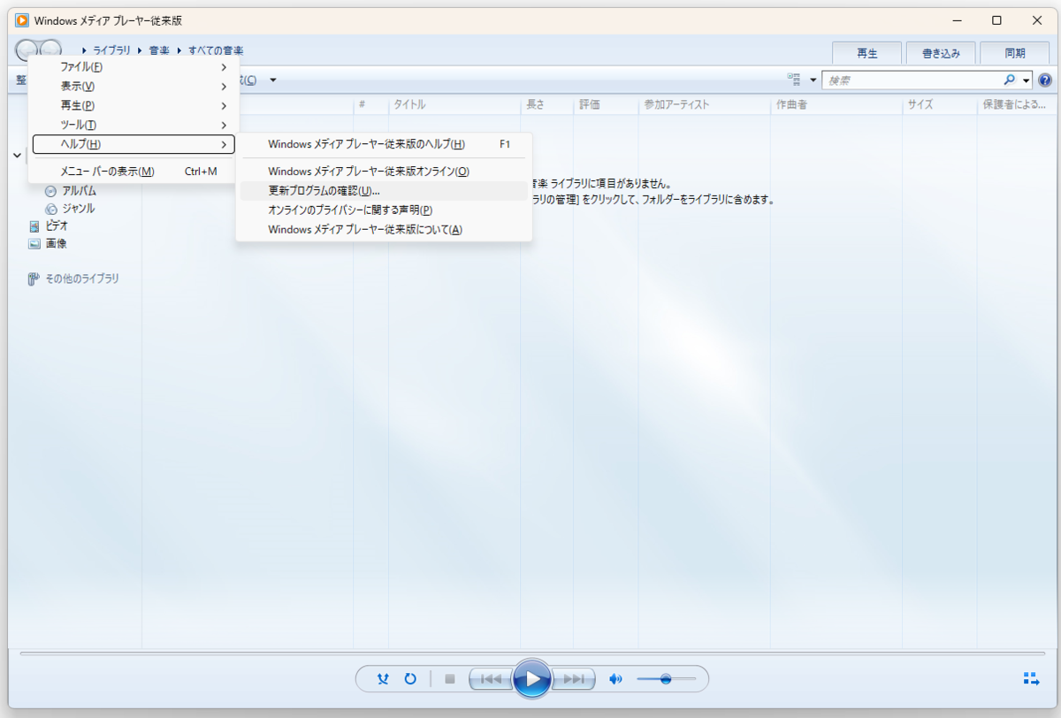The image size is (1061, 718).
Task: Click the 画像 picture icon
Action: click(34, 244)
